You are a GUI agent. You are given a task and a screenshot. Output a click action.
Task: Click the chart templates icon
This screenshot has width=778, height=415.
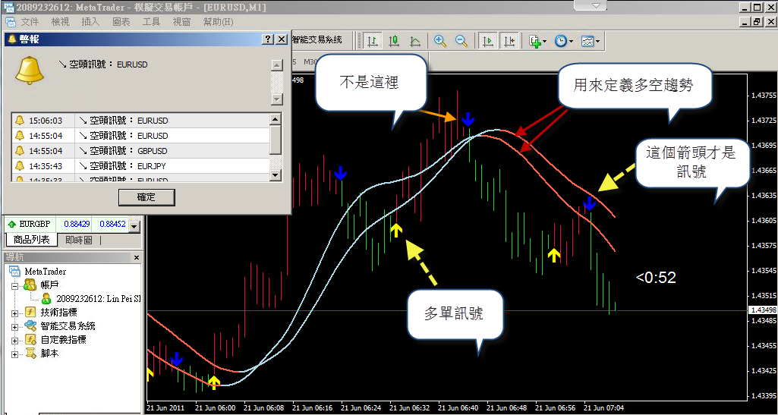click(587, 41)
